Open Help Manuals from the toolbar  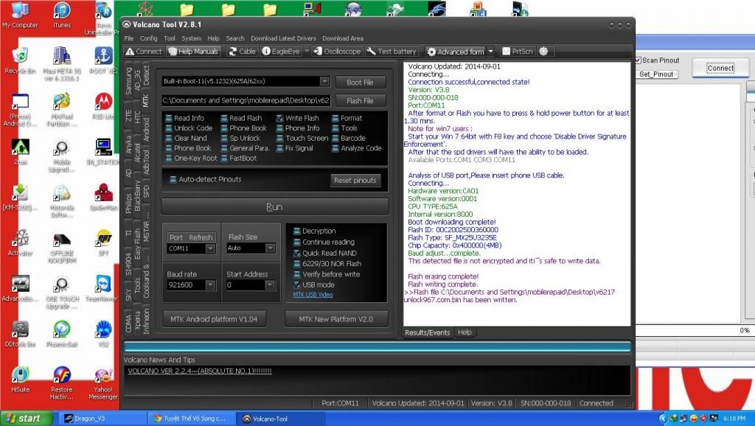tap(194, 52)
